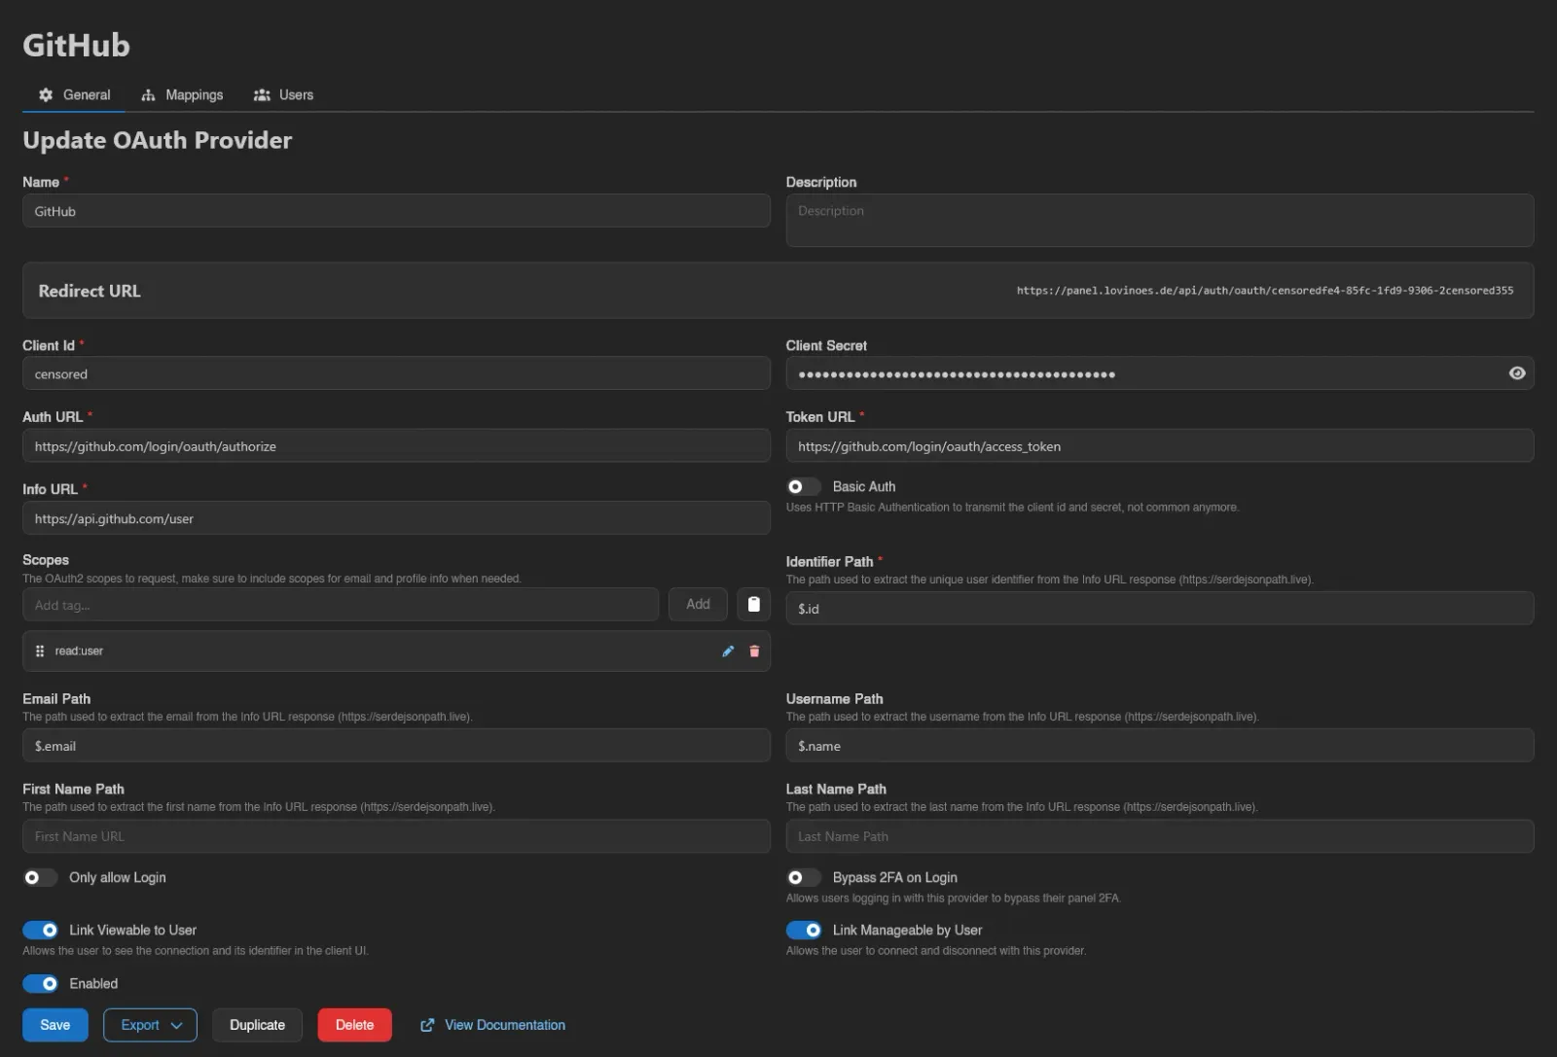Viewport: 1557px width, 1057px height.
Task: Click the read:user scope label
Action: pos(79,652)
